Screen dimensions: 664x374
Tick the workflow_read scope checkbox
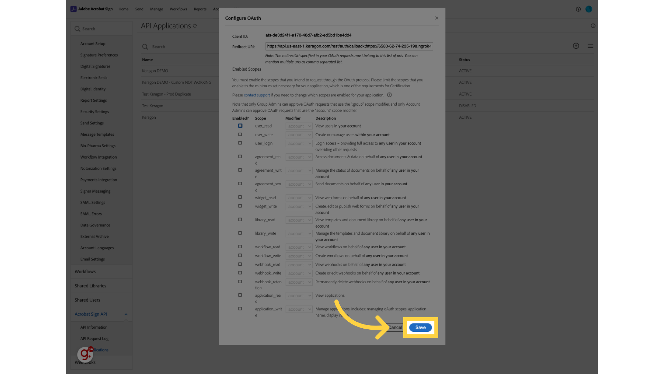tap(240, 247)
